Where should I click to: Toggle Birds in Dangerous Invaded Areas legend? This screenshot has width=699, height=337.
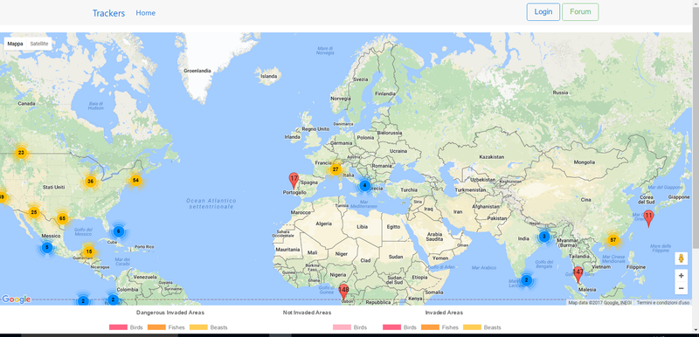coord(126,327)
